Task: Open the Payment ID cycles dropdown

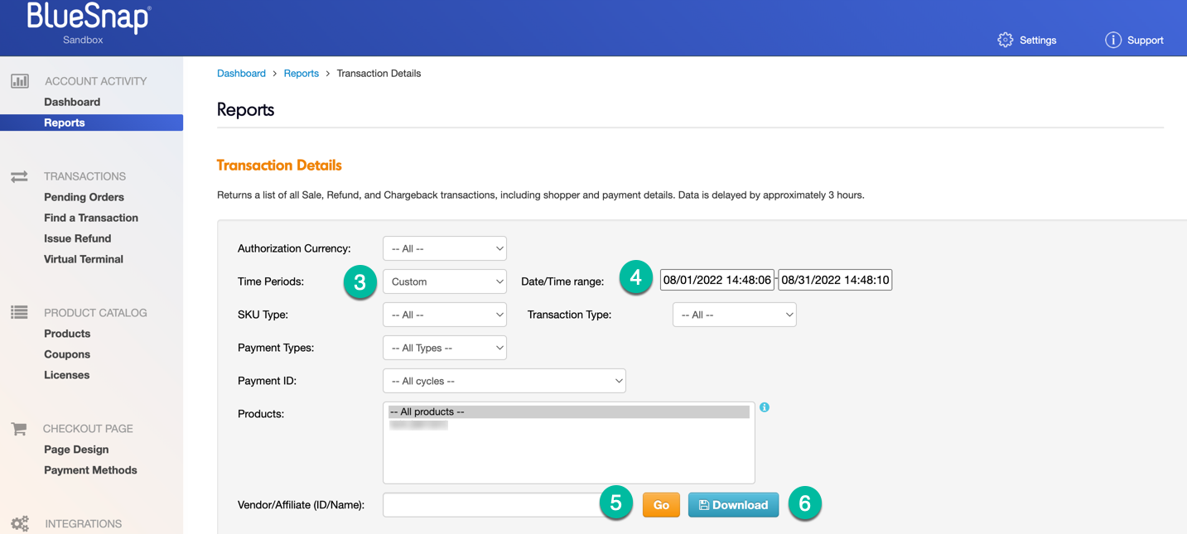Action: tap(504, 381)
